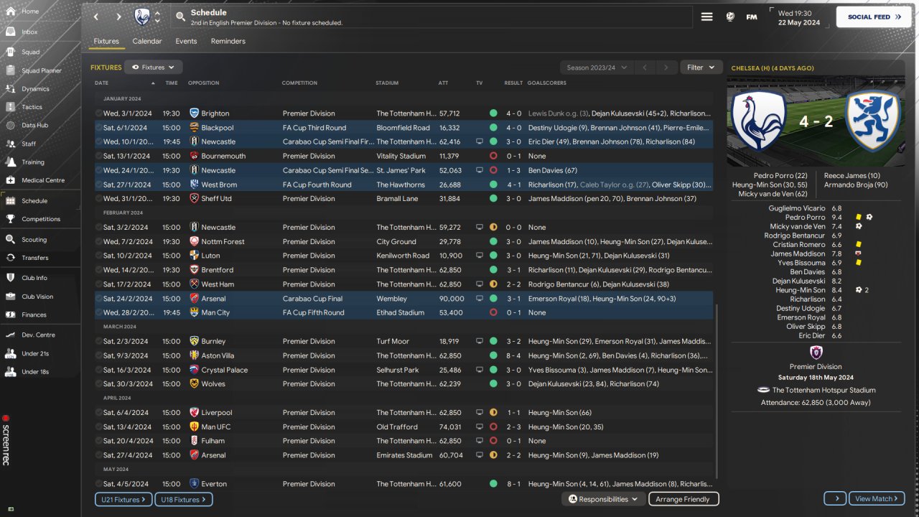
Task: Go to previous season with left chevron
Action: 645,67
